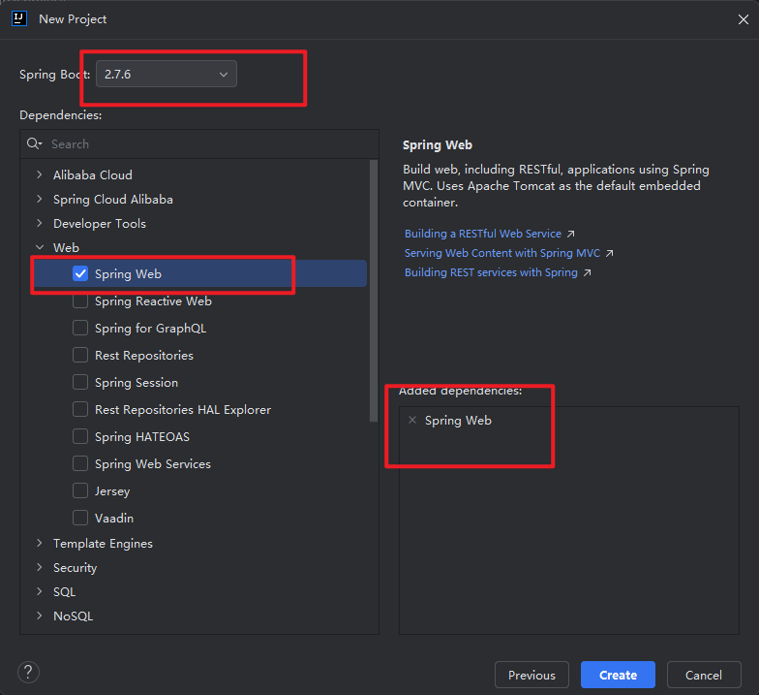Click the IntelliJ IDEA logo icon
Screen dimensions: 759x695
tap(19, 19)
